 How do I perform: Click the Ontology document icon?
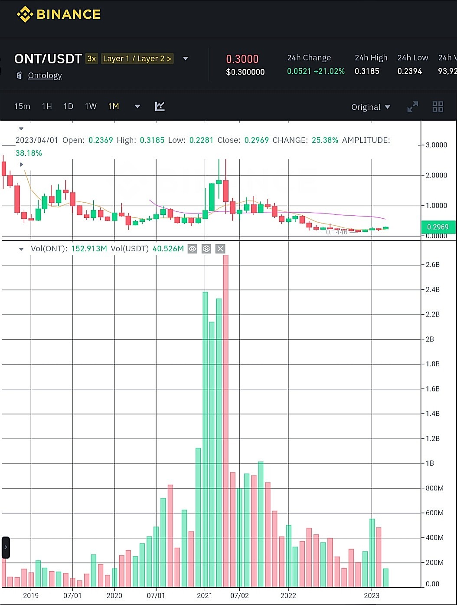pyautogui.click(x=20, y=76)
